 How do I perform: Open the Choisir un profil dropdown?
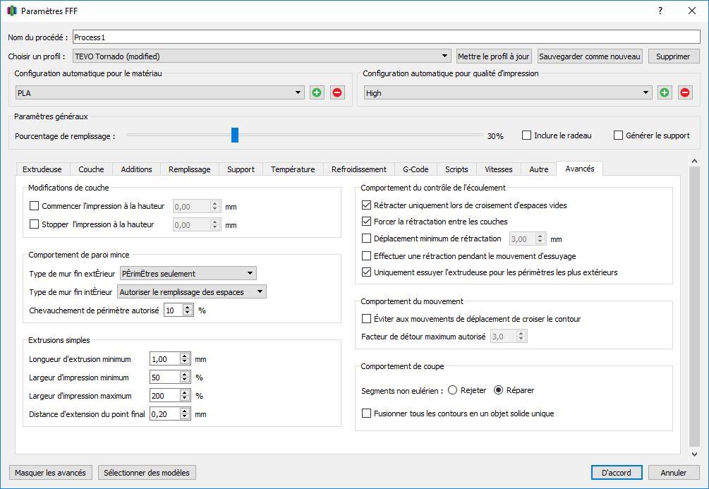(x=262, y=56)
